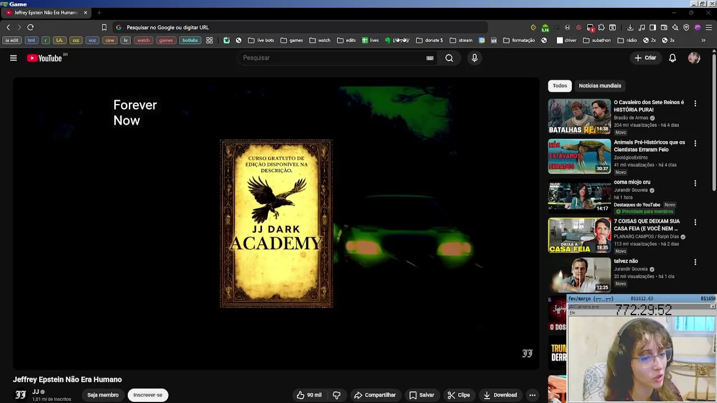Viewport: 717px width, 403px height.
Task: Open the shield VPN icon in toolbar
Action: coord(686,27)
